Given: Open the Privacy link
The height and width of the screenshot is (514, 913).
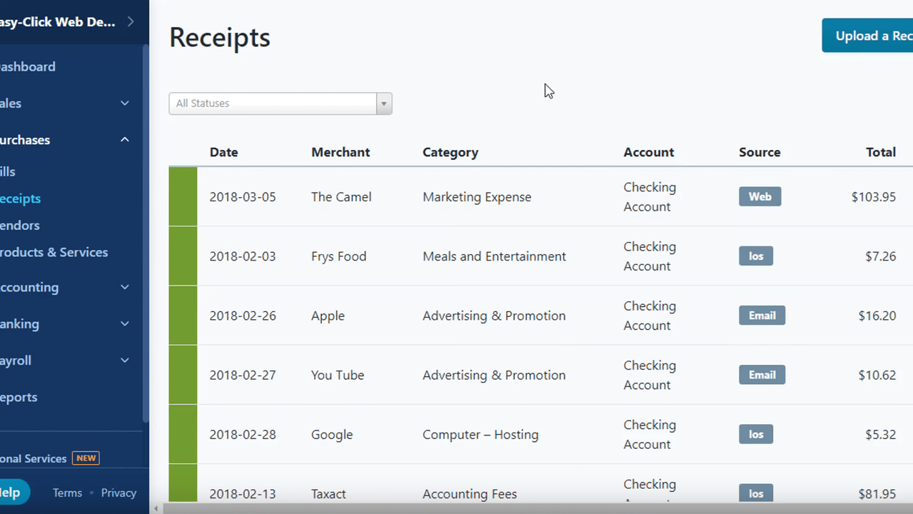Looking at the screenshot, I should pos(118,493).
